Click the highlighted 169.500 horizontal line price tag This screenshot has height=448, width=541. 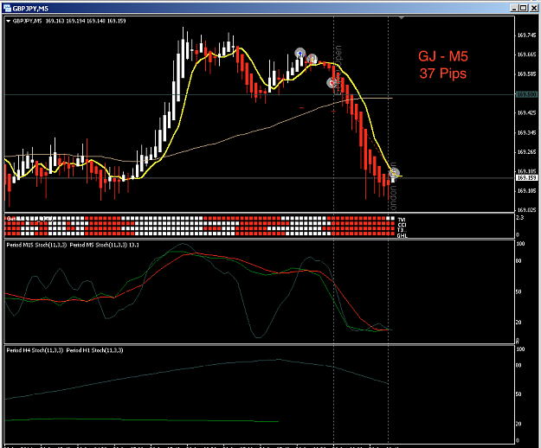pyautogui.click(x=526, y=94)
